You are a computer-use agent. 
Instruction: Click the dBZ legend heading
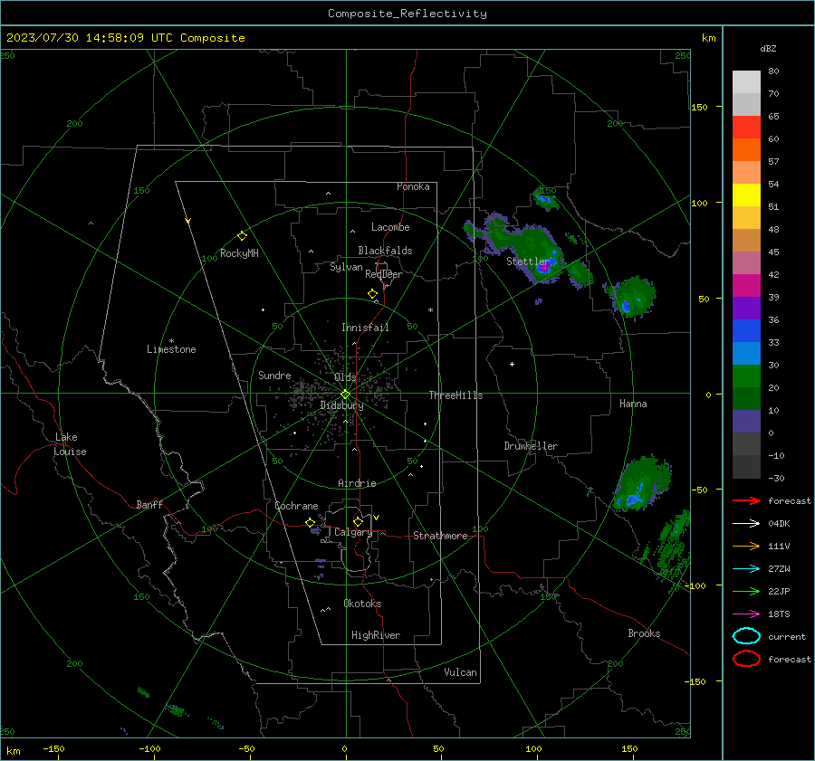coord(768,49)
